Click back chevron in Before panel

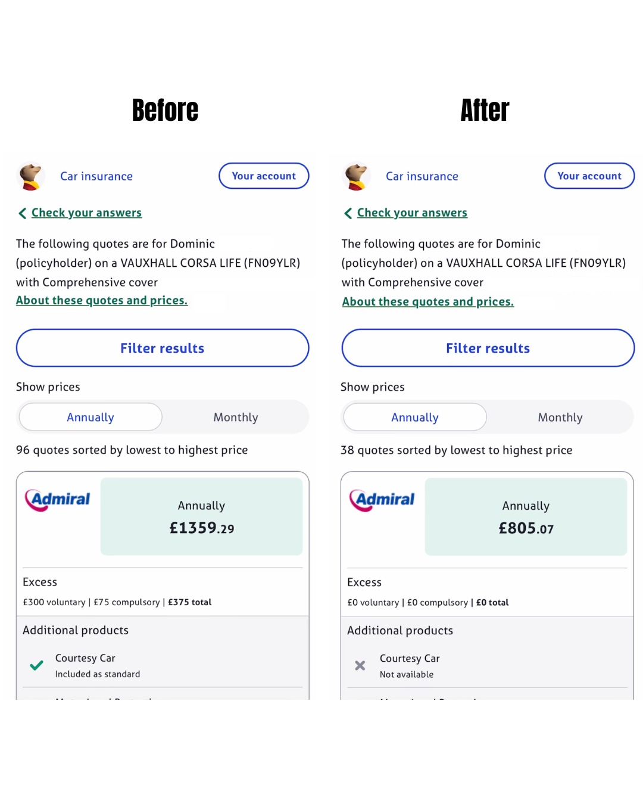(23, 213)
